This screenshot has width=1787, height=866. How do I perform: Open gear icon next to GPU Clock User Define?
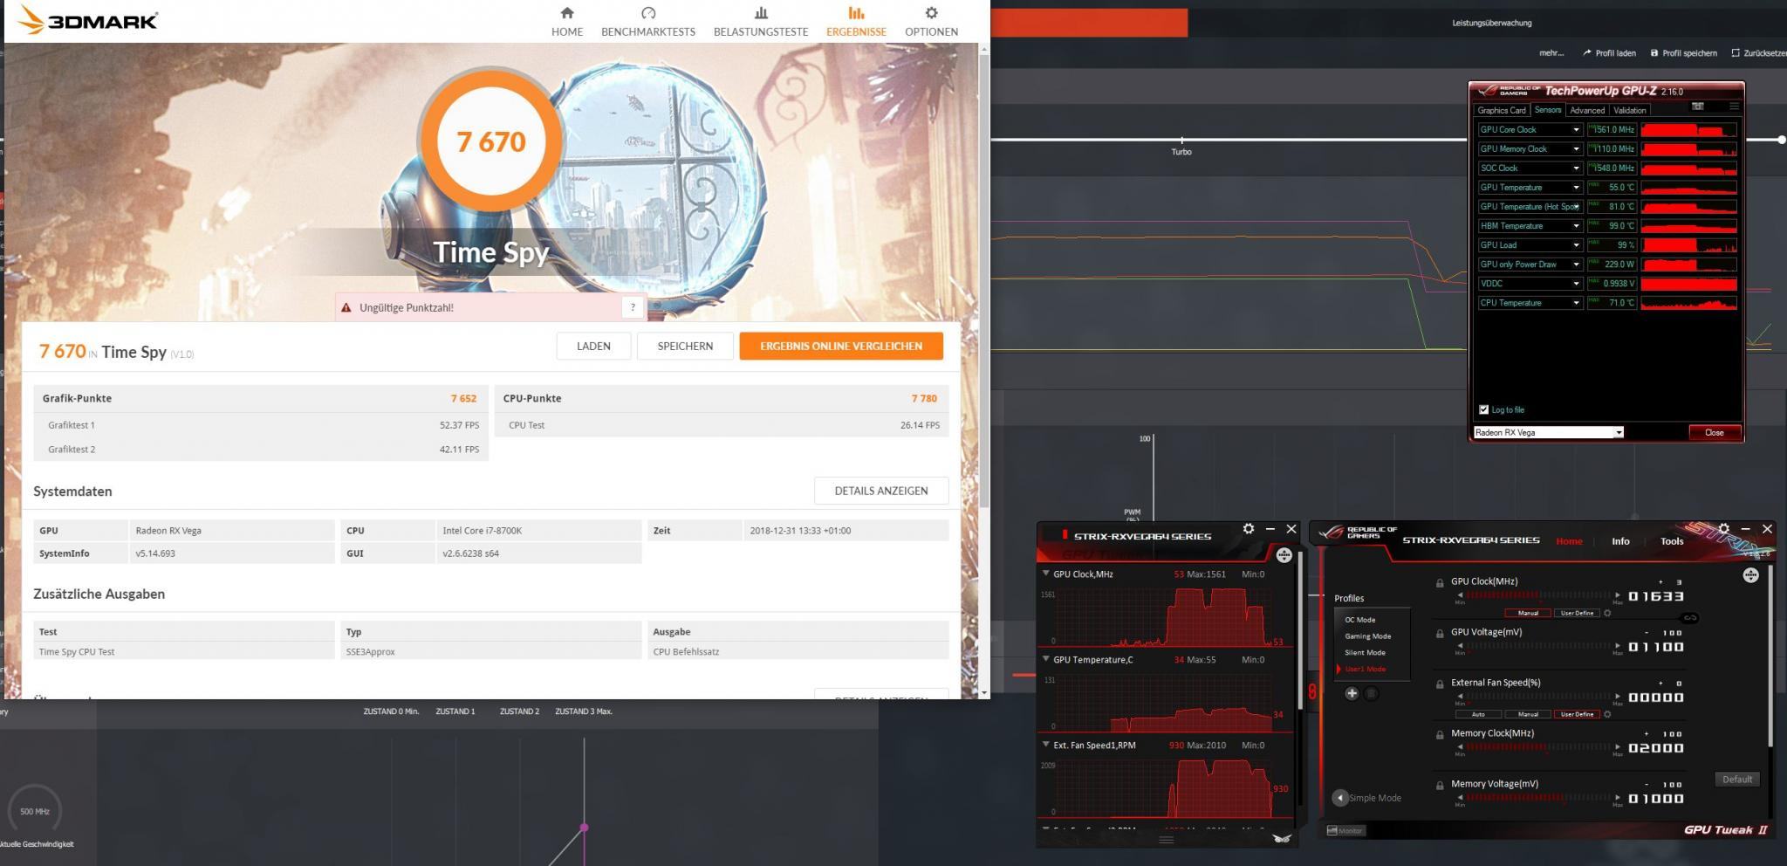1607,613
